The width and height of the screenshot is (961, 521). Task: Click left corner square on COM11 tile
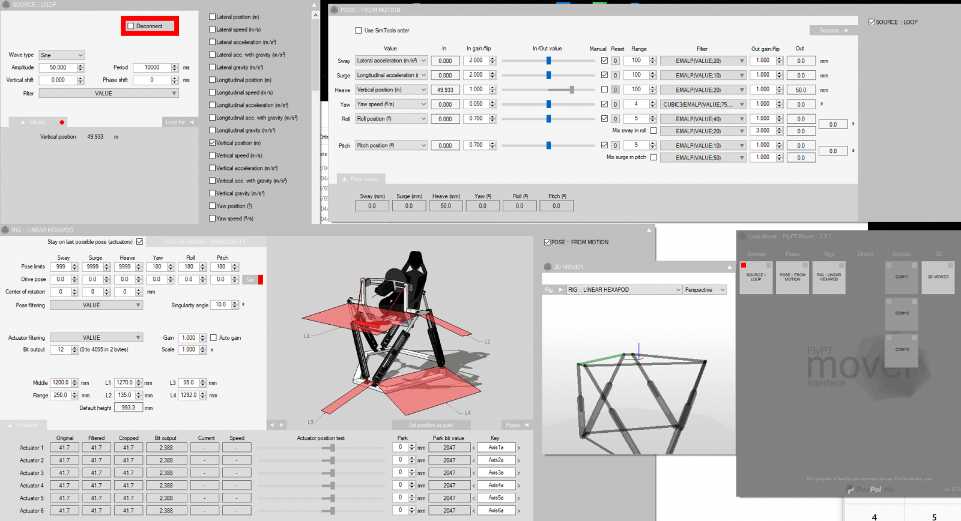pyautogui.click(x=890, y=265)
